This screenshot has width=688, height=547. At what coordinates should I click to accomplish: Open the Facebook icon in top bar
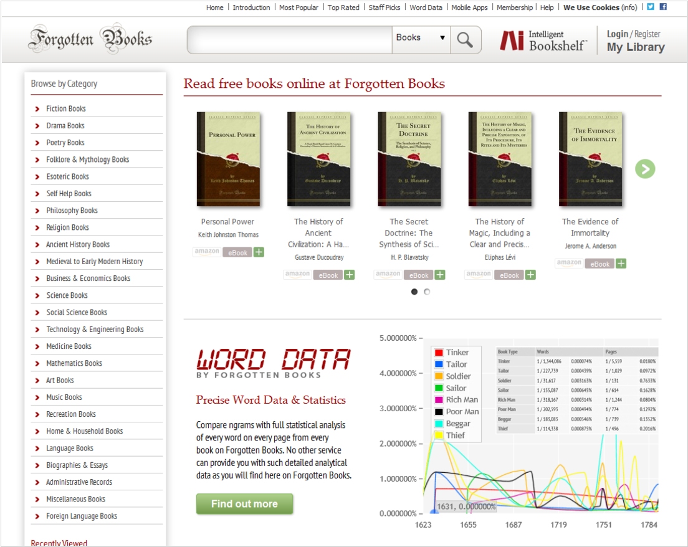[663, 7]
